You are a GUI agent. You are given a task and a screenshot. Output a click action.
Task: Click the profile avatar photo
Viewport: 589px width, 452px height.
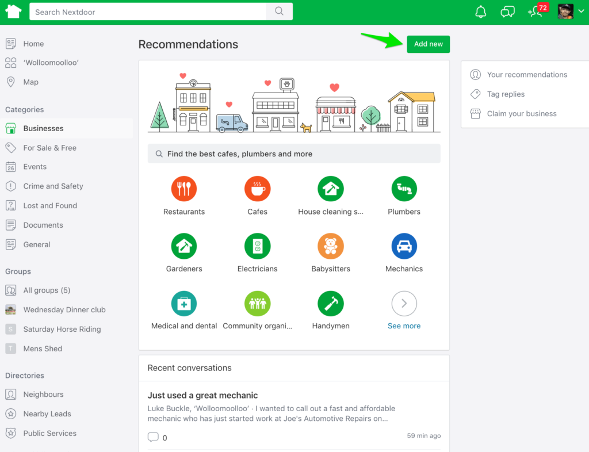tap(565, 12)
